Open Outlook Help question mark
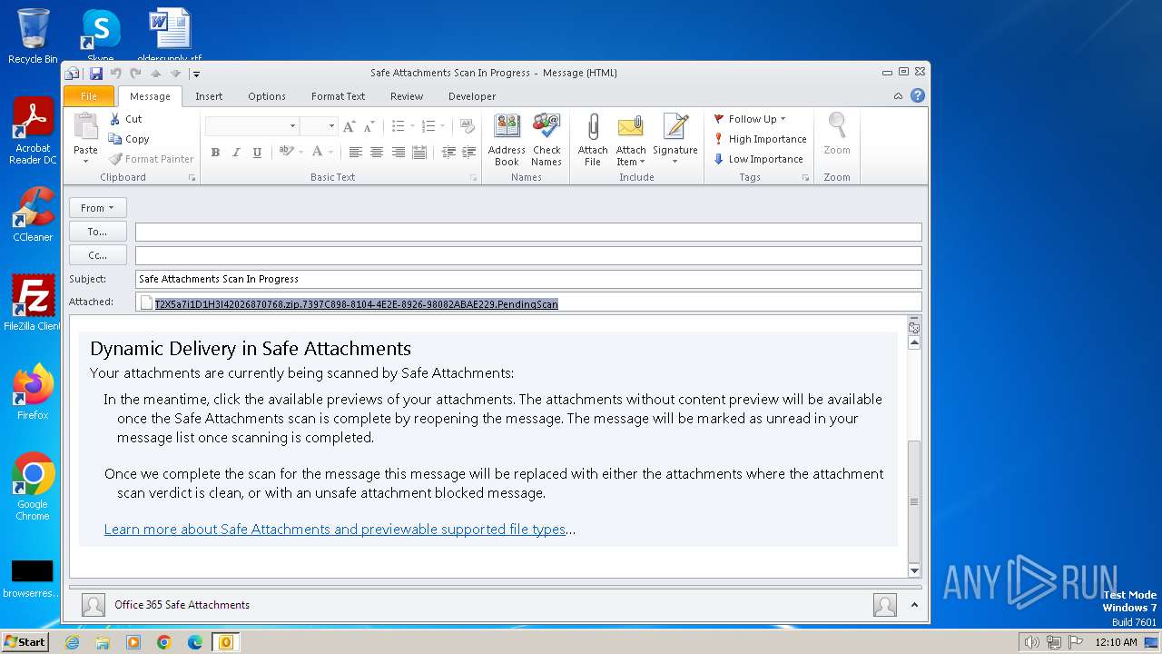 click(x=918, y=95)
